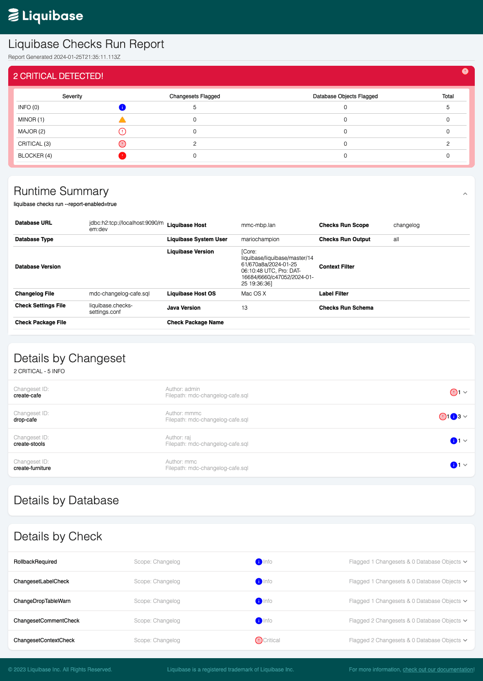483x681 pixels.
Task: Expand the ChangeDropTableWarn flagged changesets
Action: pos(465,601)
